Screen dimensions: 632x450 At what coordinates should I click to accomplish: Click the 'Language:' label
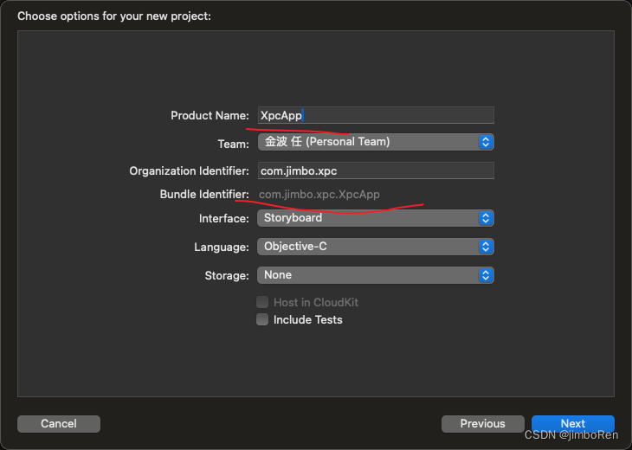222,247
